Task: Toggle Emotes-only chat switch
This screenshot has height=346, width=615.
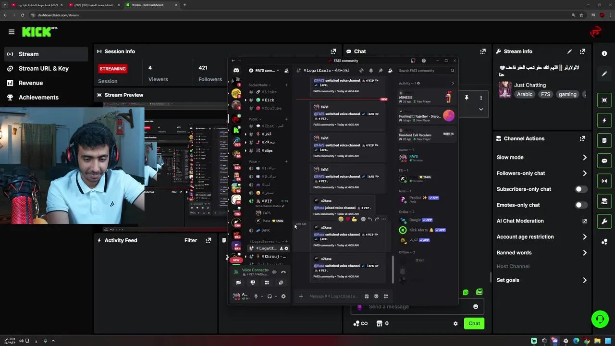Action: point(581,205)
